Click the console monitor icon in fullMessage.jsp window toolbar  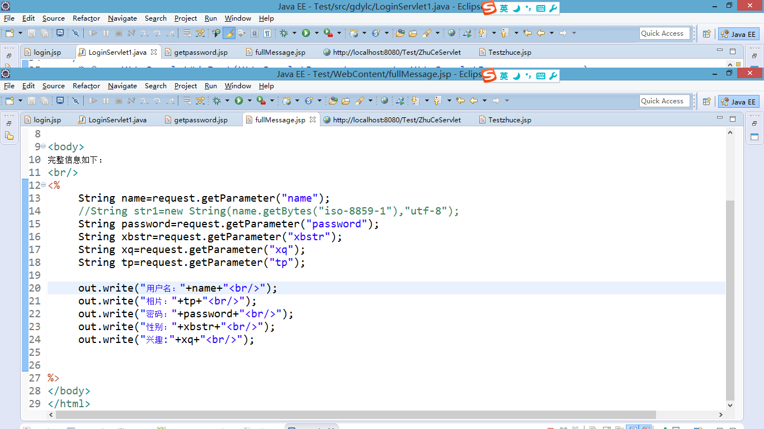click(x=60, y=101)
